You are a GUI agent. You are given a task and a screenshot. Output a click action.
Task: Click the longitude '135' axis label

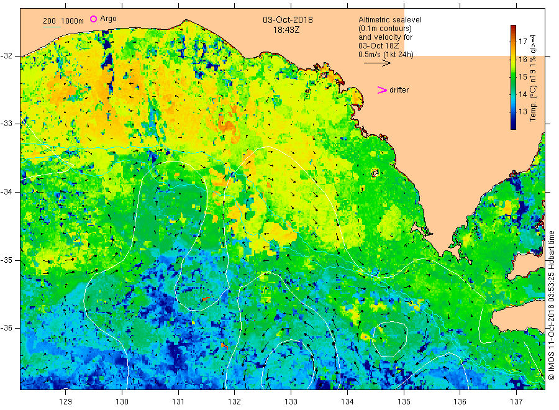point(404,402)
